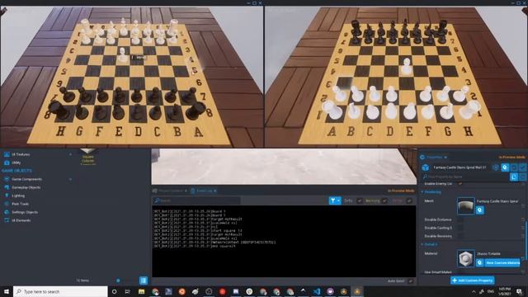Select the Utility category icon
The image size is (528, 297).
click(7, 163)
